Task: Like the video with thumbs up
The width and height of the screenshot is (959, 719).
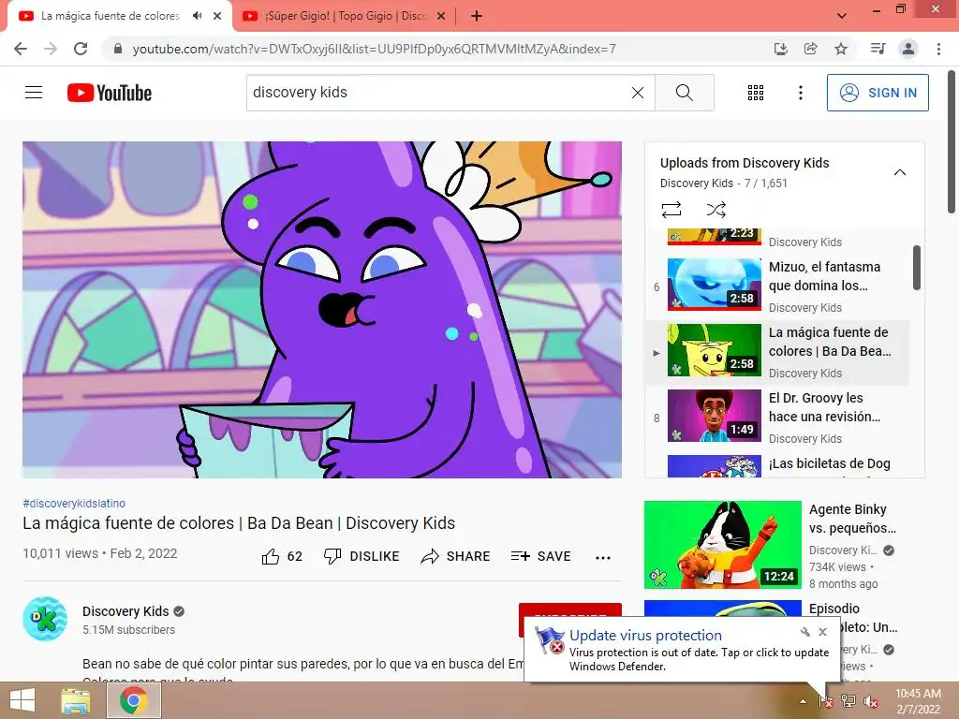Action: tap(282, 556)
